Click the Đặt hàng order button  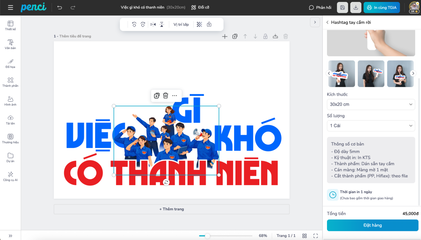pos(372,225)
